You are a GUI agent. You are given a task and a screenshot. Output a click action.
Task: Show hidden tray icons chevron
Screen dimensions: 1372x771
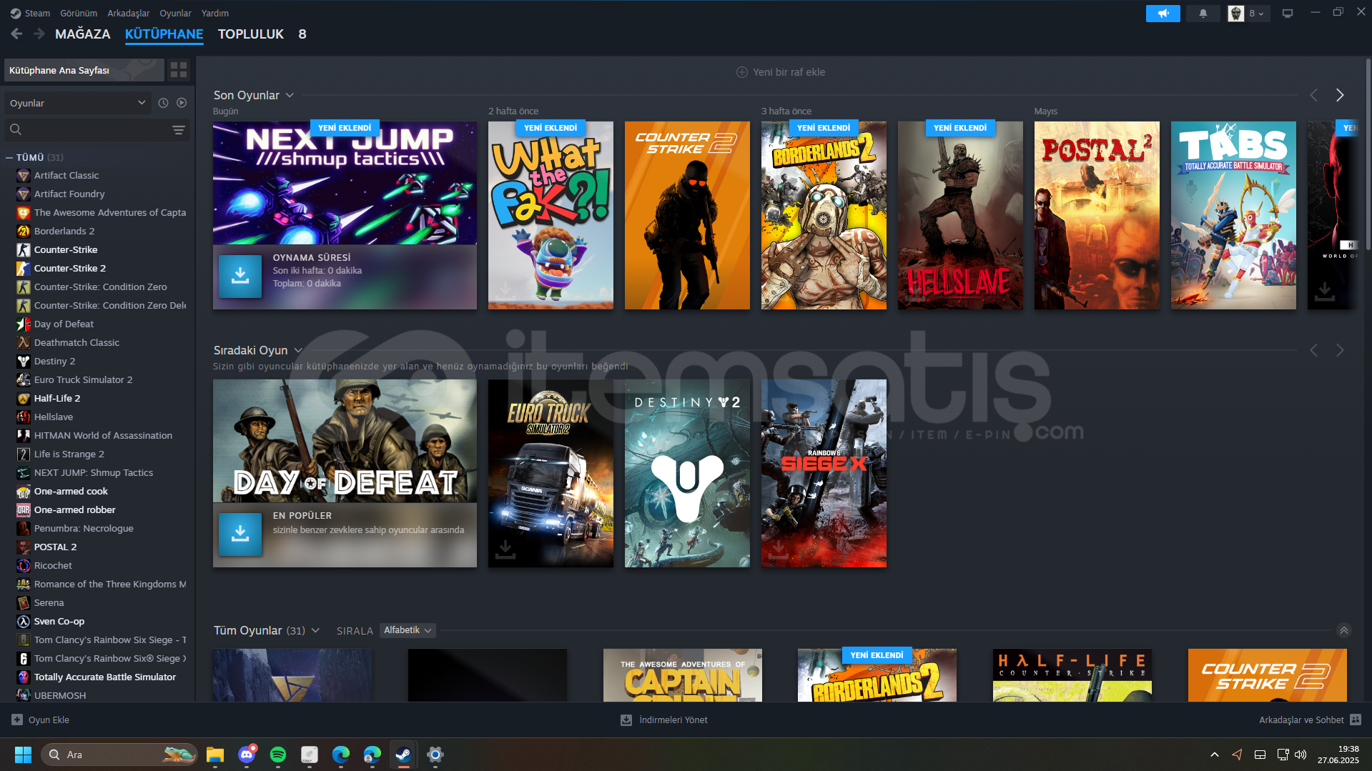click(1214, 755)
